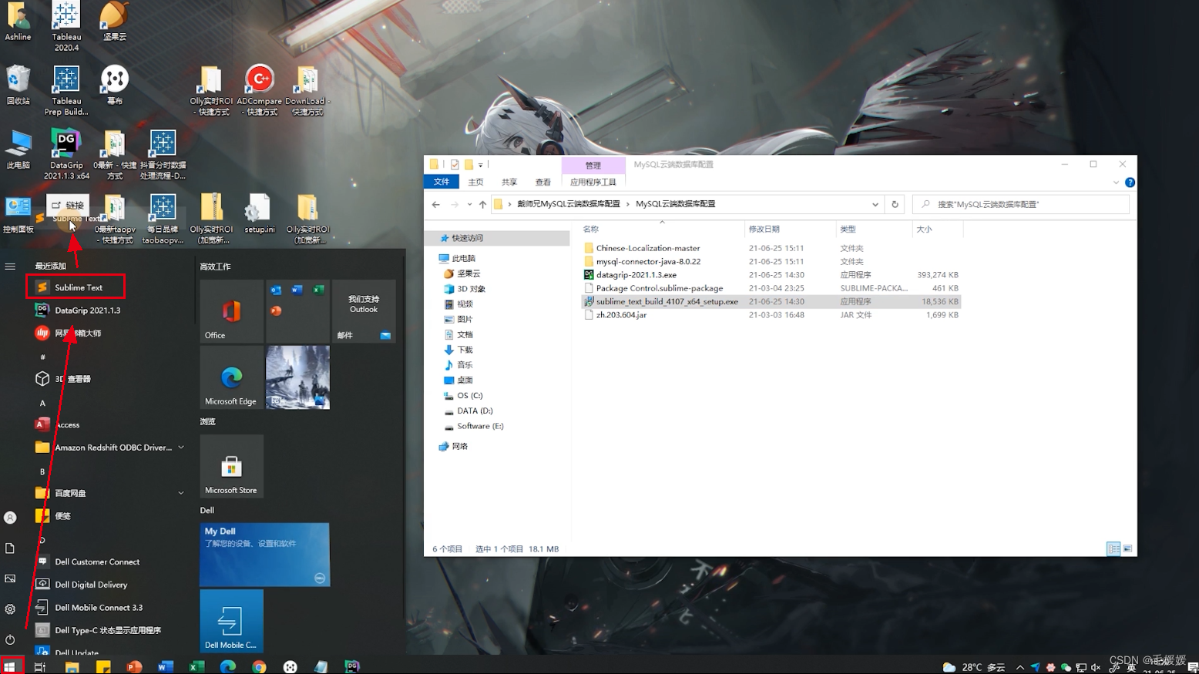The width and height of the screenshot is (1199, 674).
Task: Open DataGrip from the taskbar
Action: (x=352, y=667)
